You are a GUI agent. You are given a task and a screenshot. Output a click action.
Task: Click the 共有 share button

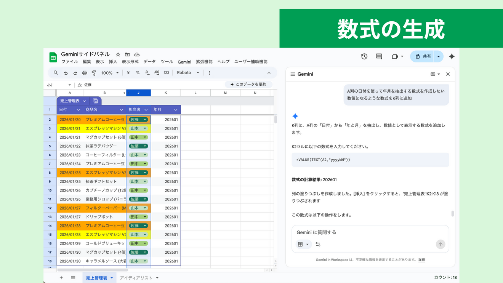pyautogui.click(x=423, y=56)
